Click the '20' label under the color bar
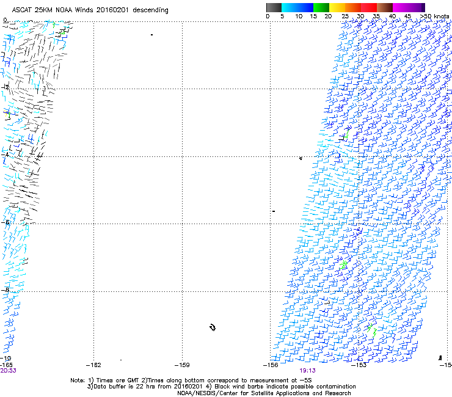 click(x=328, y=16)
